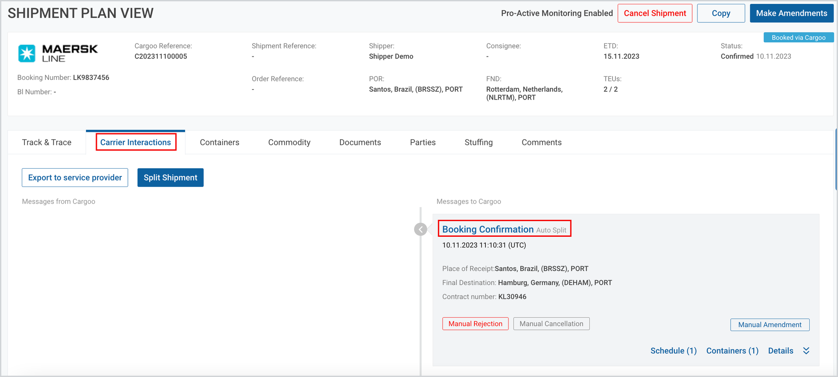Click the Booked via Cargoo badge

click(799, 38)
